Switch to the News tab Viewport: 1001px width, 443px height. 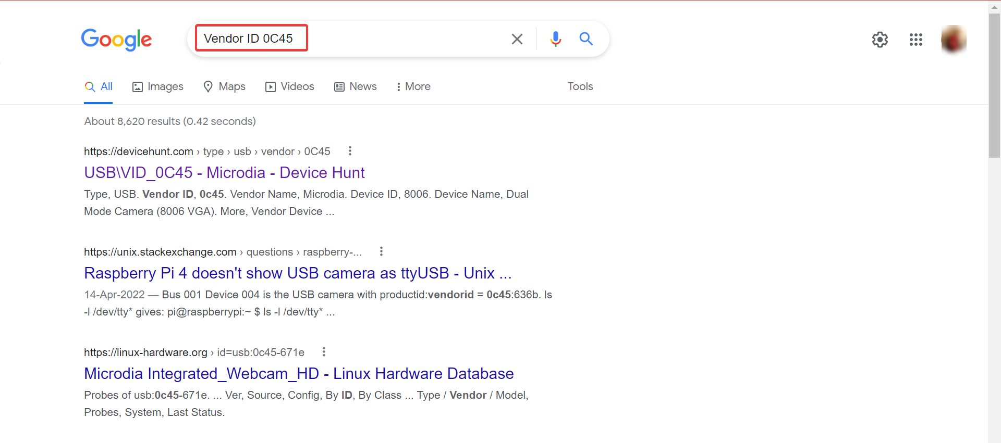pos(356,86)
